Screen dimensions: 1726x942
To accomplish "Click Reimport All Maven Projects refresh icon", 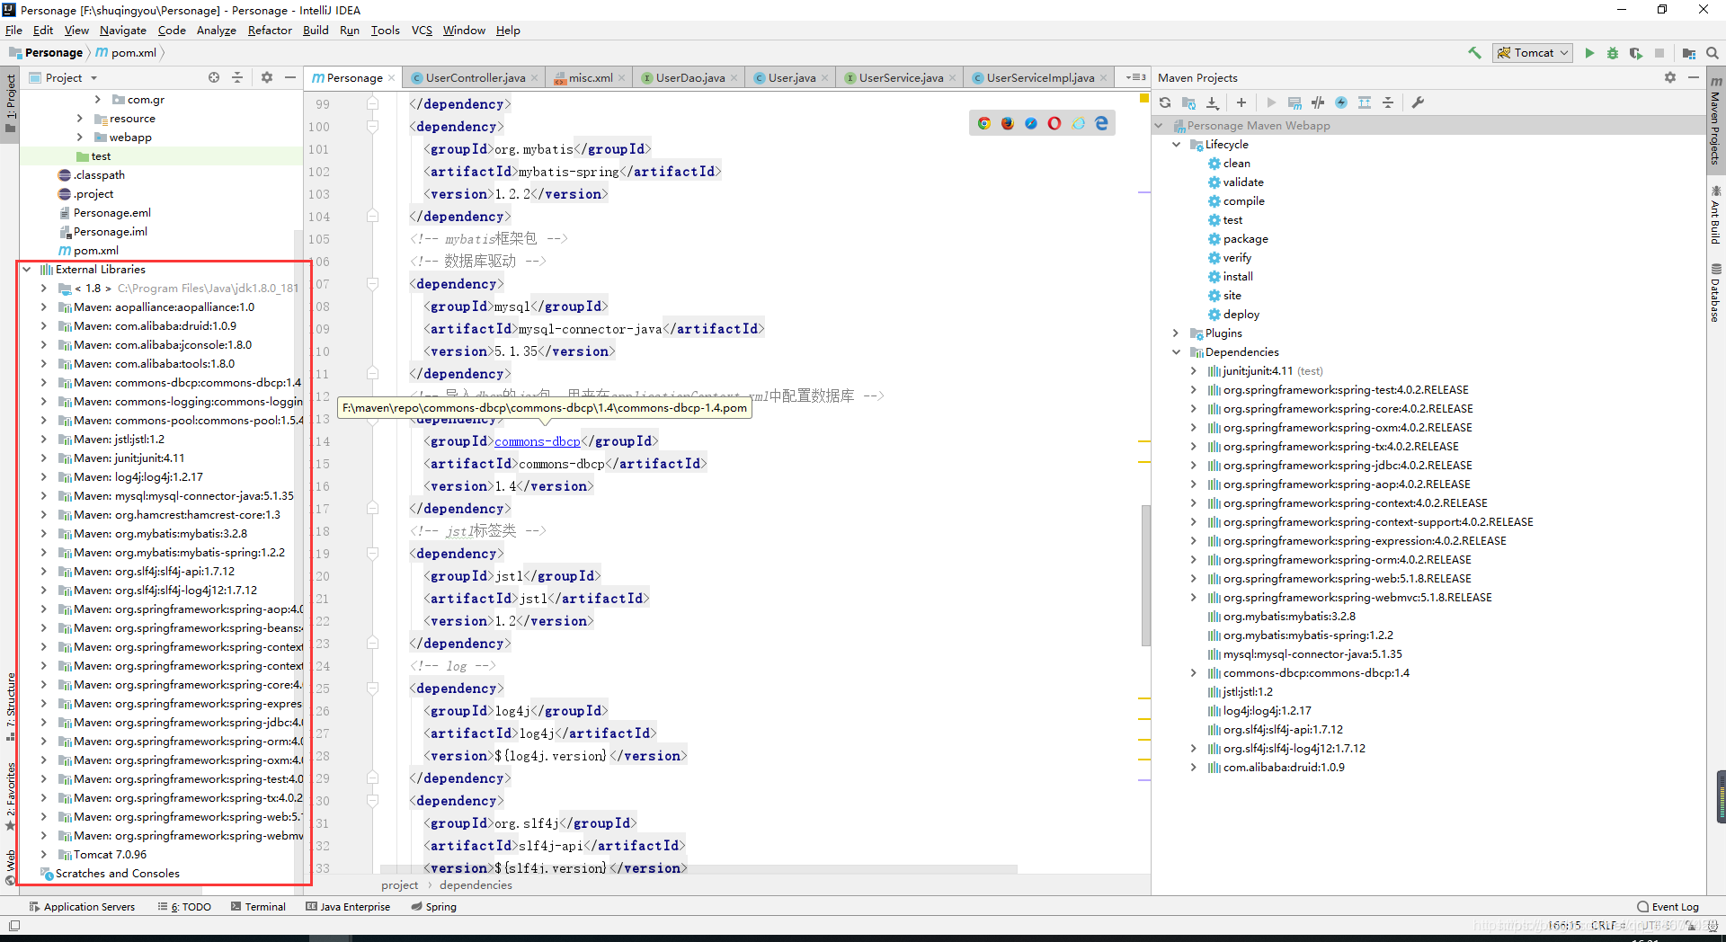I will tap(1165, 102).
